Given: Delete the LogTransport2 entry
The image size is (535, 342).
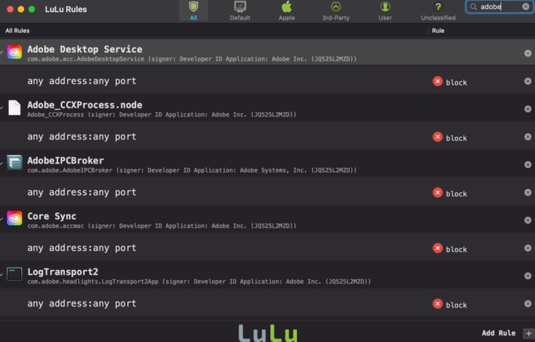Looking at the screenshot, I should [528, 276].
